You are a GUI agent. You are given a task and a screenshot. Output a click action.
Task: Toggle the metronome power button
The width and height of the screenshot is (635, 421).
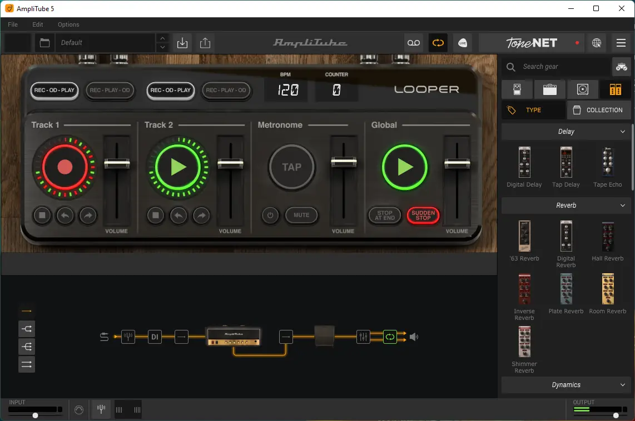270,215
